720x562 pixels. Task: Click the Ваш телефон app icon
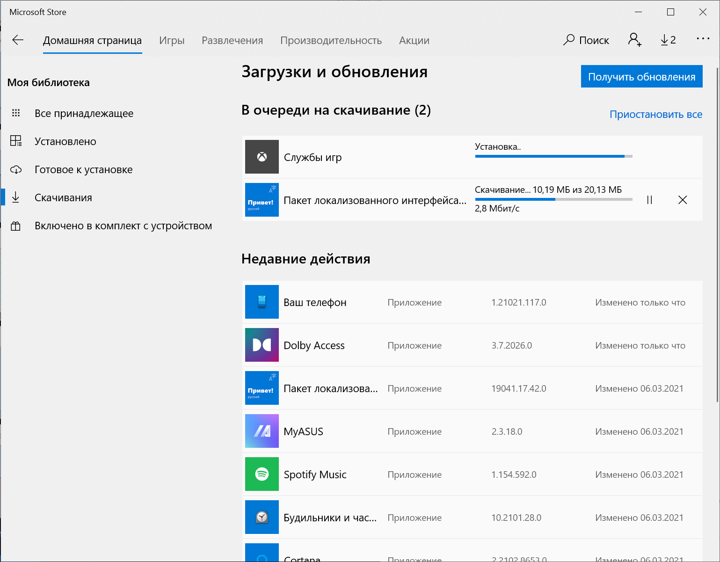[262, 302]
